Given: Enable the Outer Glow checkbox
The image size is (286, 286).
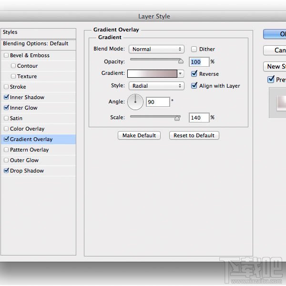Looking at the screenshot, I should pos(6,160).
